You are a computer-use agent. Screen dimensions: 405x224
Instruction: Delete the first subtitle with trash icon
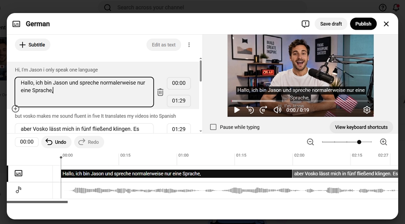tap(160, 92)
